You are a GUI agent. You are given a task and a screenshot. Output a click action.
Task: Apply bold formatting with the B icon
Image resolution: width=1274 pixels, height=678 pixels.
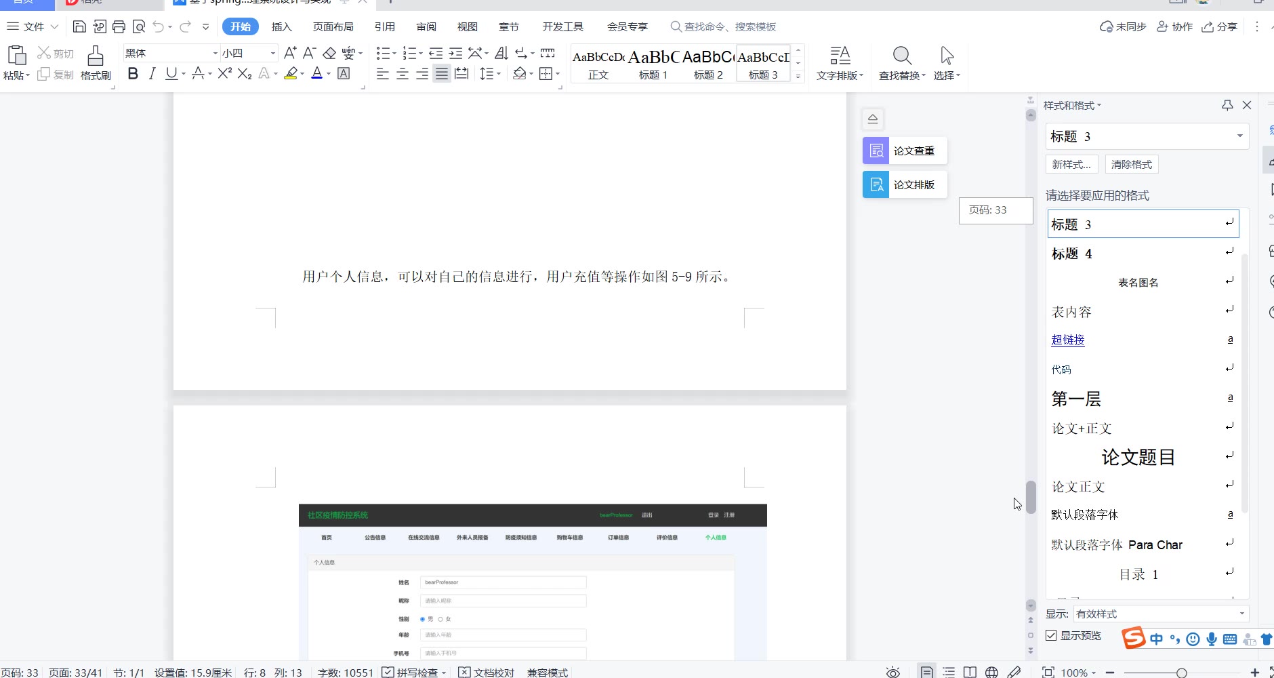coord(133,74)
